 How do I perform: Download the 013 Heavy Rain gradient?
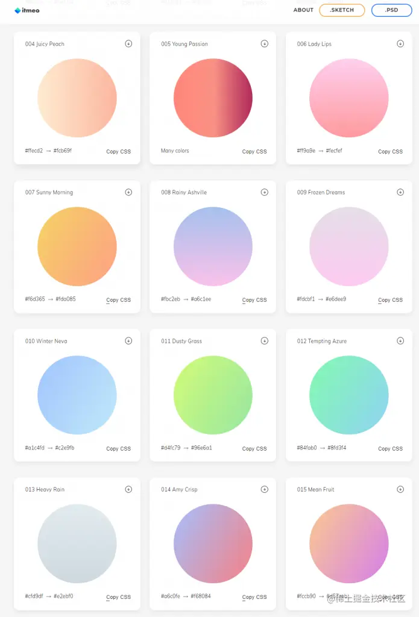[x=128, y=489]
